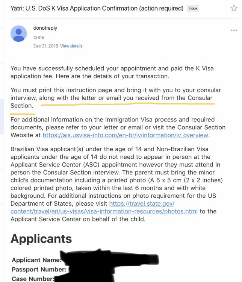Click the Passport Number label
Viewport: 242px width, 282px height.
(x=39, y=270)
